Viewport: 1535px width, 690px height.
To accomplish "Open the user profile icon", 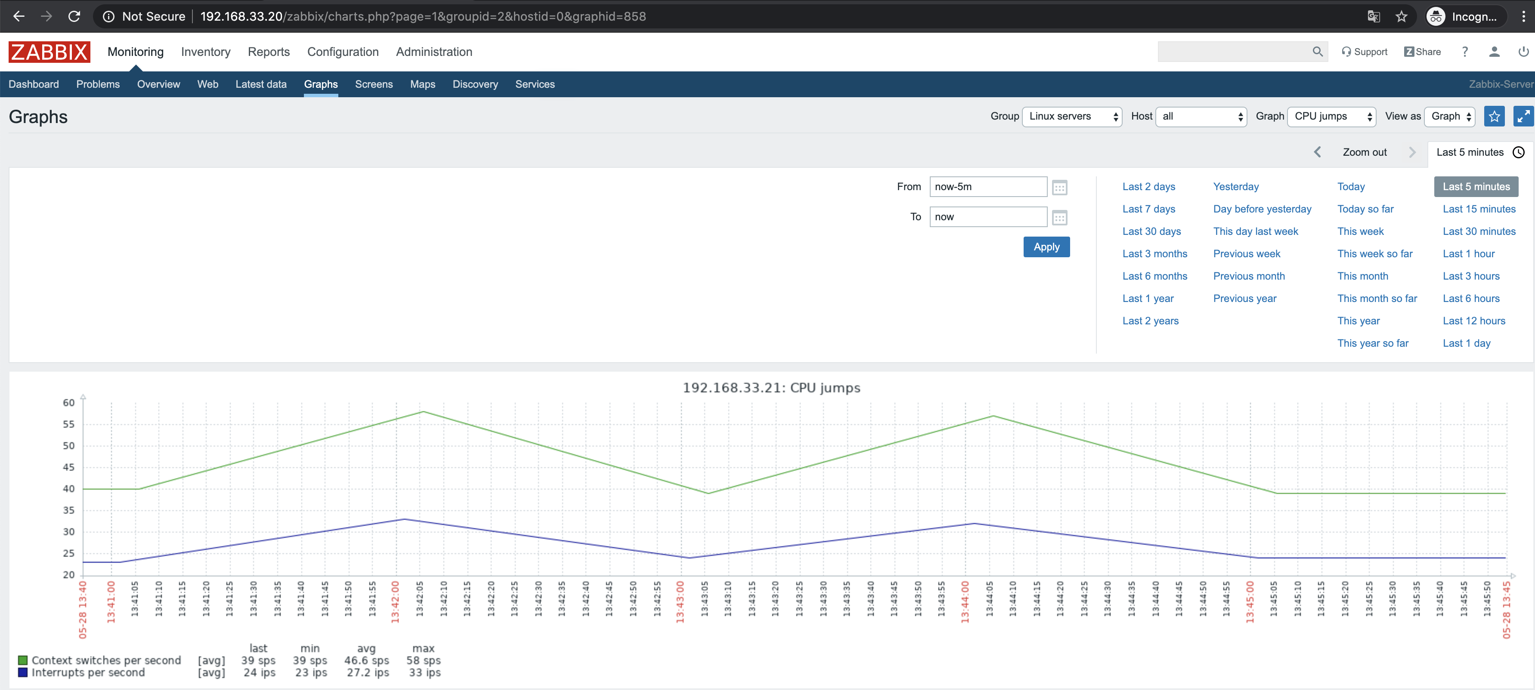I will (x=1494, y=52).
